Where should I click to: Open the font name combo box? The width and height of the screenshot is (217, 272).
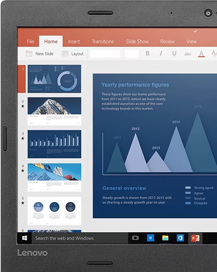(x=105, y=54)
